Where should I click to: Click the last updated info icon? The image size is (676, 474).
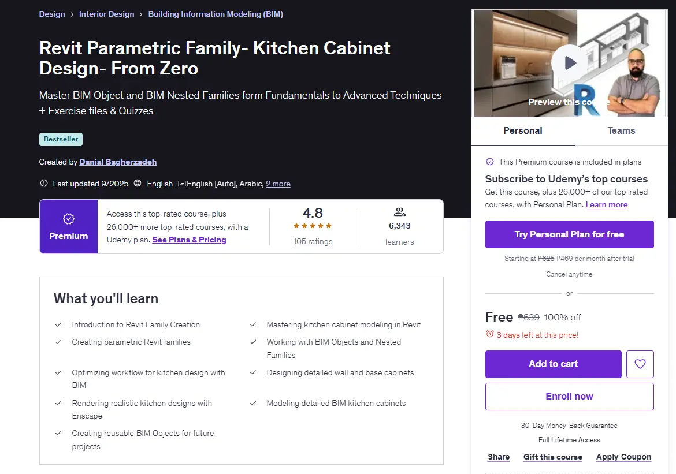43,183
